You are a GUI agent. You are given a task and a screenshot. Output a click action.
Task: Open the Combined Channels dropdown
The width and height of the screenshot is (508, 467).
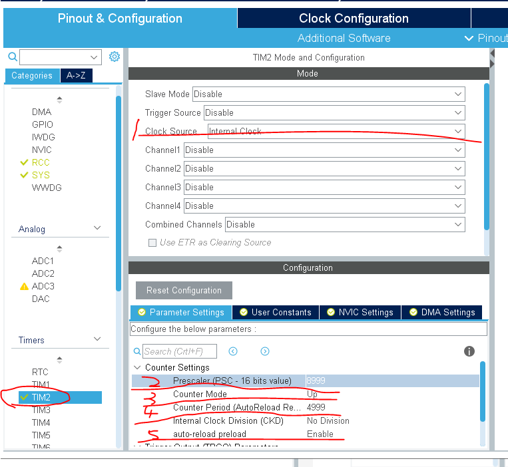pos(345,225)
